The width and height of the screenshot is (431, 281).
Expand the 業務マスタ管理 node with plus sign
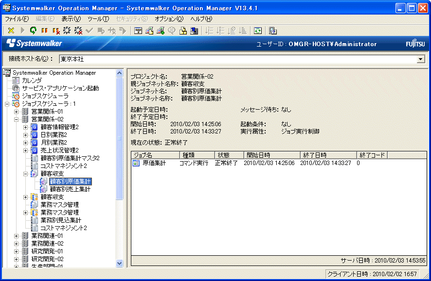click(x=26, y=213)
